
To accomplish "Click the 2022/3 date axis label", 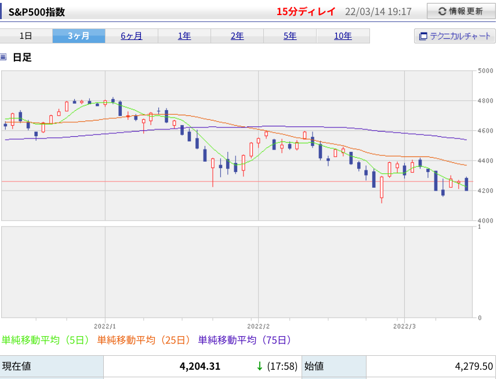I will click(404, 326).
